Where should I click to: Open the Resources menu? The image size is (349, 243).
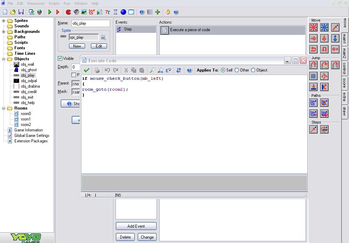tap(36, 3)
